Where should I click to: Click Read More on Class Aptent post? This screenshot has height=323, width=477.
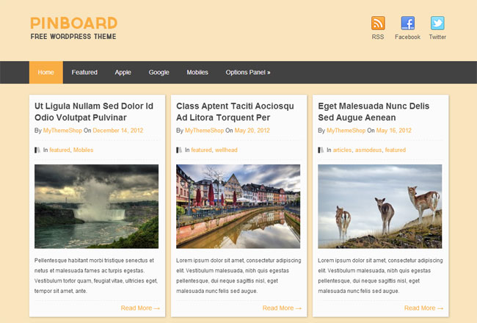pos(282,308)
